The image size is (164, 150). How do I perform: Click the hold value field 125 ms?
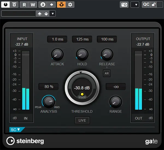click(82, 39)
